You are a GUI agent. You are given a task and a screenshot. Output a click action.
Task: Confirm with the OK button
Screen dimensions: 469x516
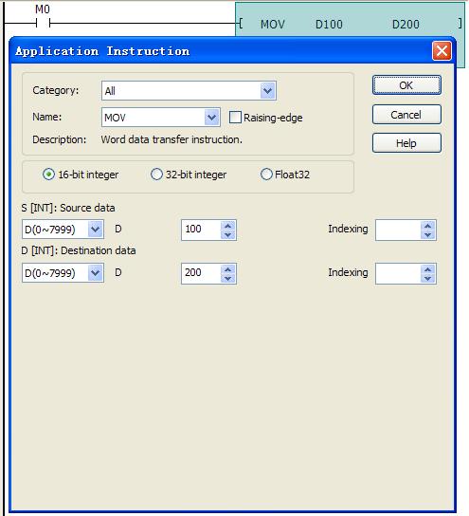(406, 85)
